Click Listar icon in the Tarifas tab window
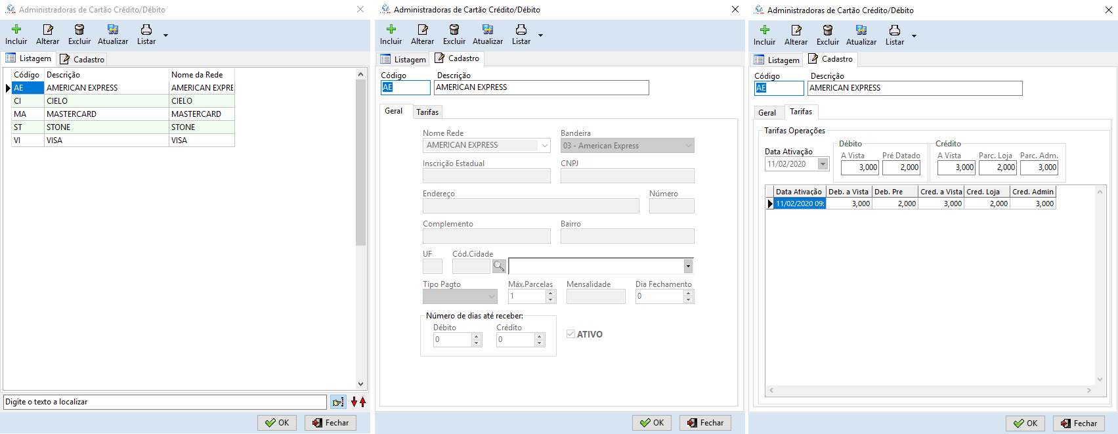The height and width of the screenshot is (434, 1118). 895,30
